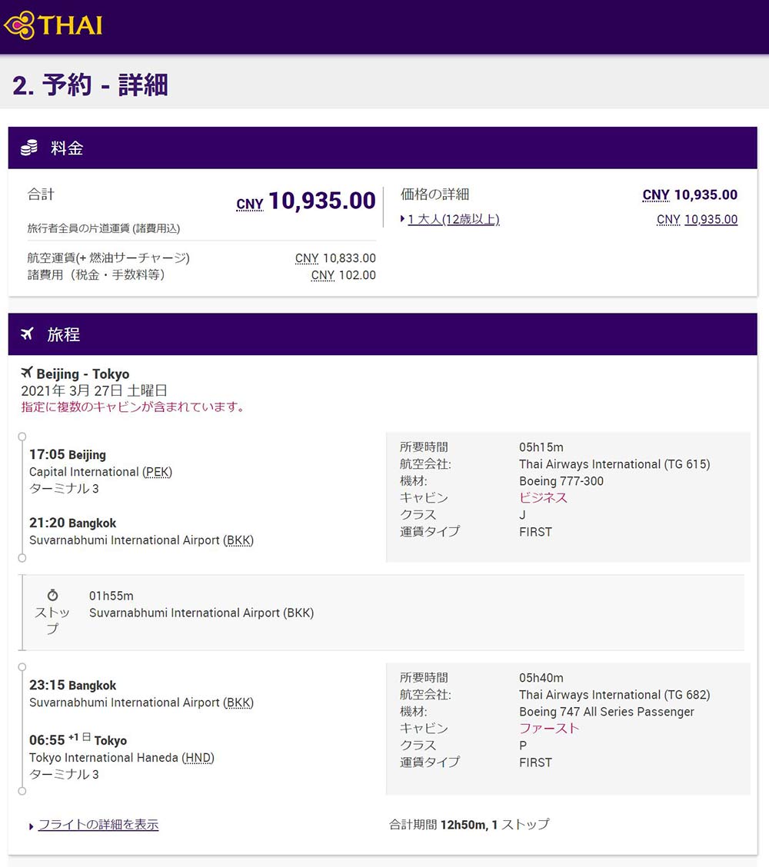The image size is (769, 867).
Task: Click the 06:55 Tokyo arrival time
Action: coord(78,740)
